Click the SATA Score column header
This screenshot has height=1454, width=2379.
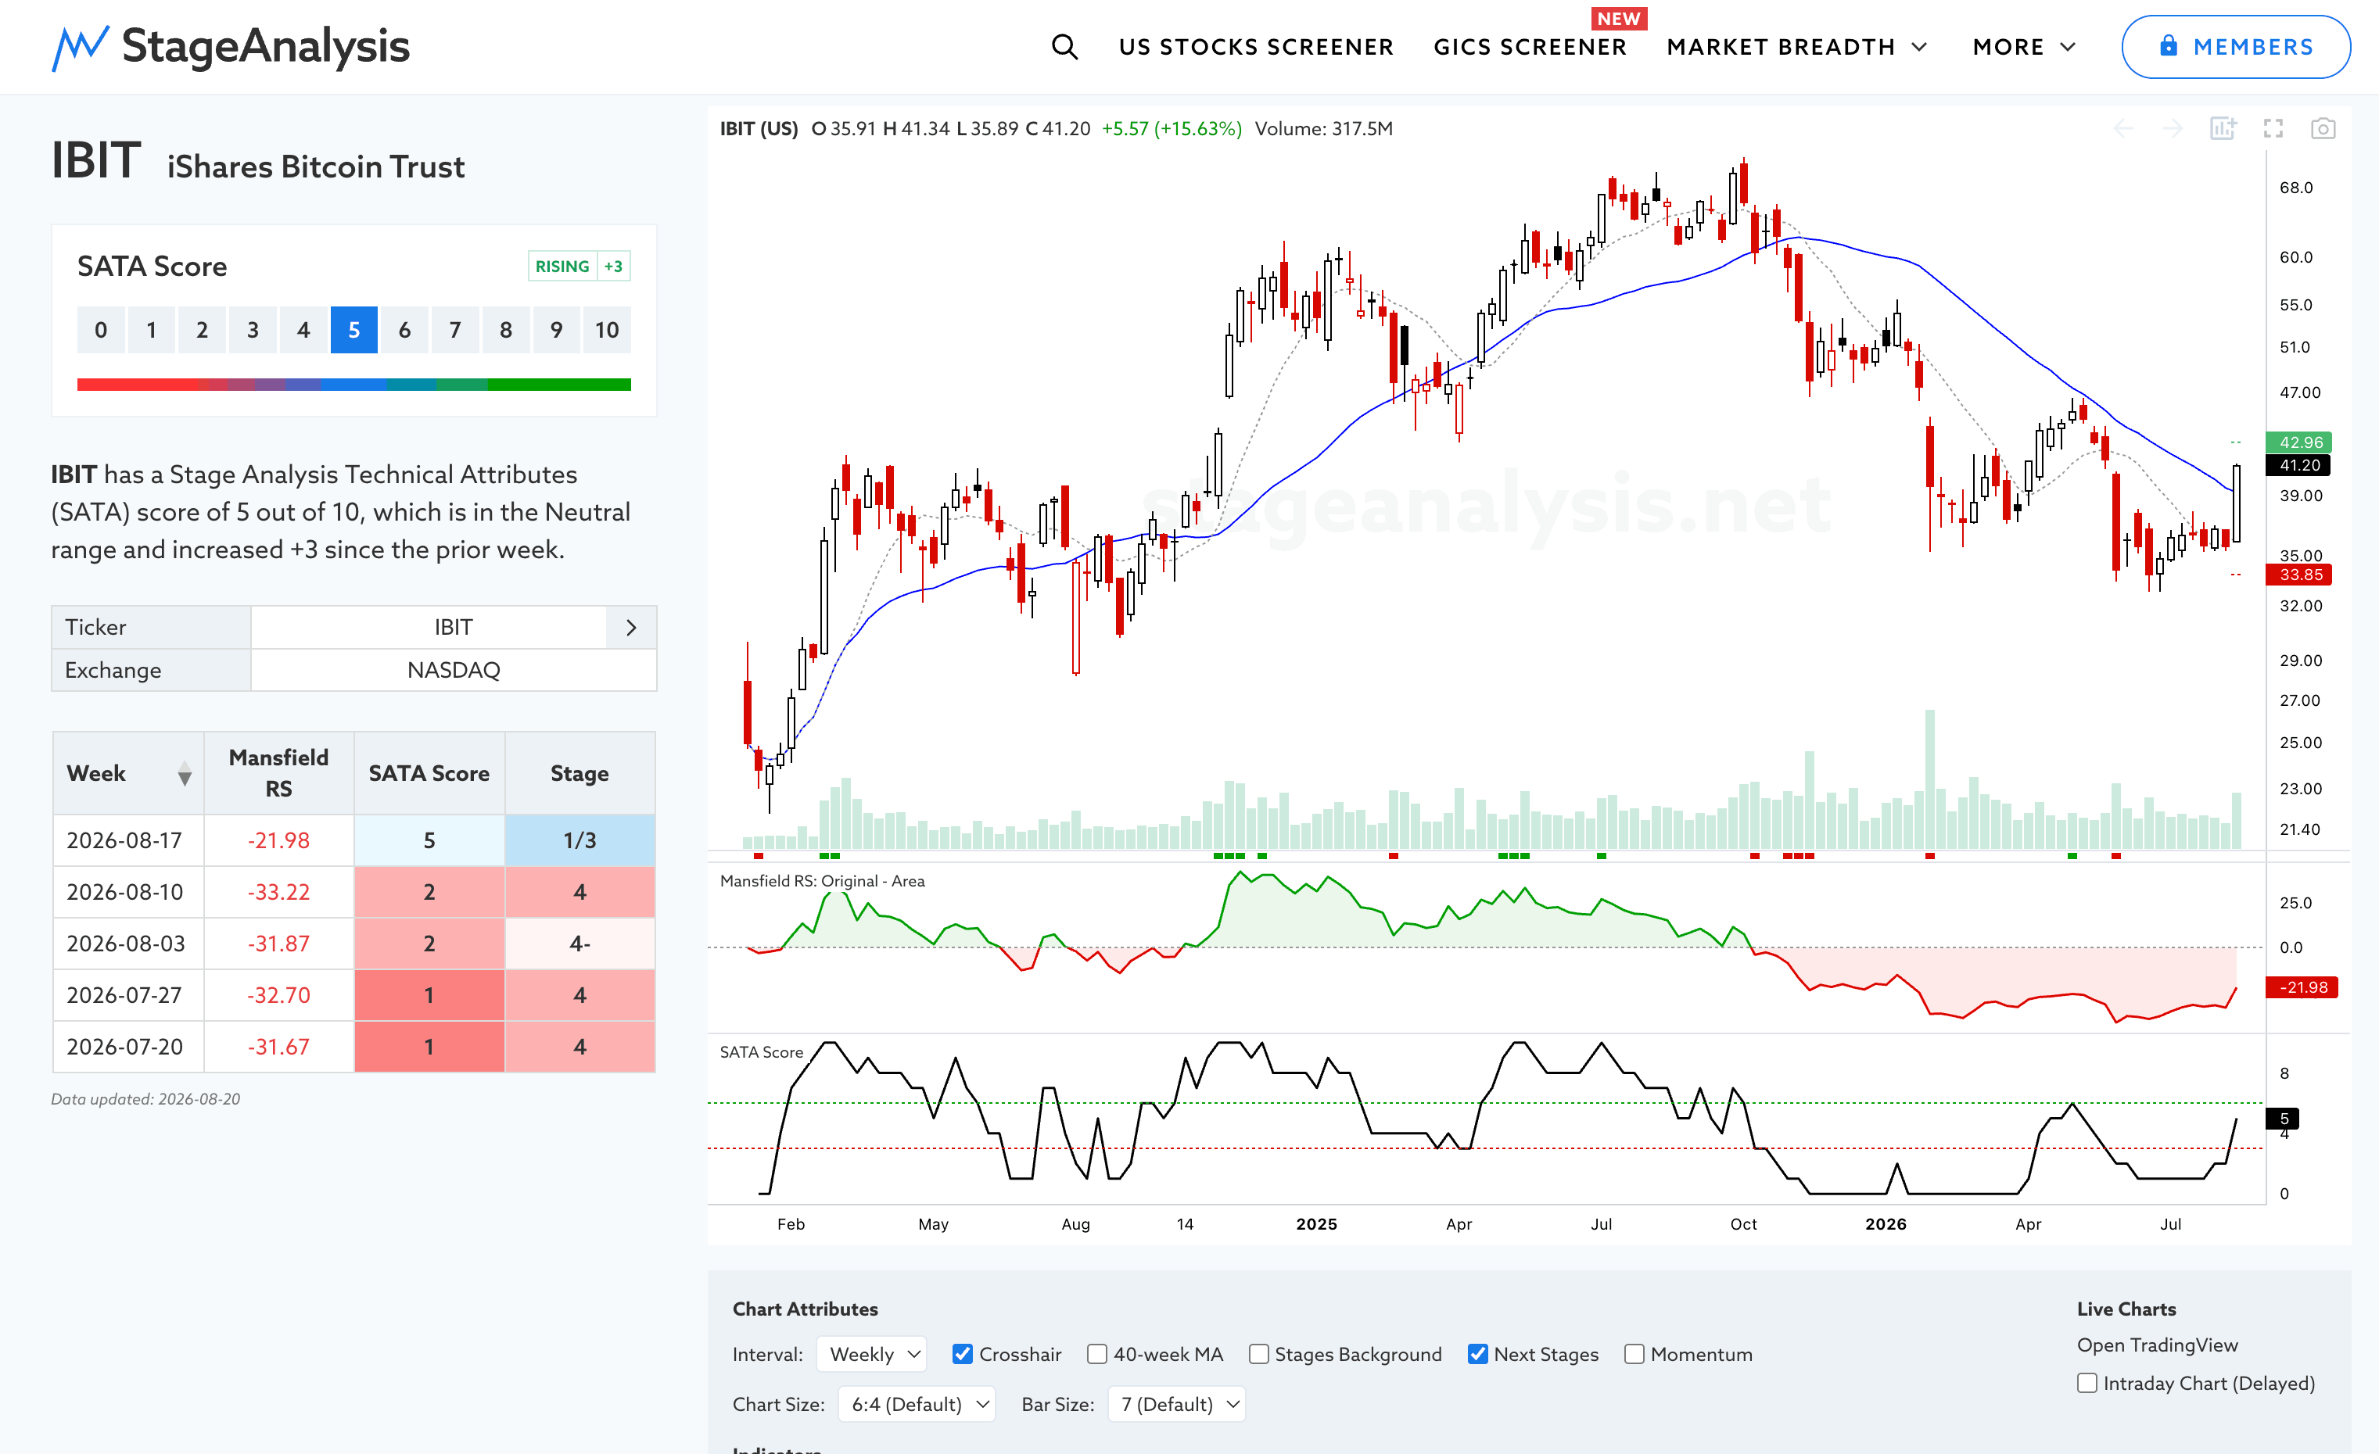[x=429, y=773]
